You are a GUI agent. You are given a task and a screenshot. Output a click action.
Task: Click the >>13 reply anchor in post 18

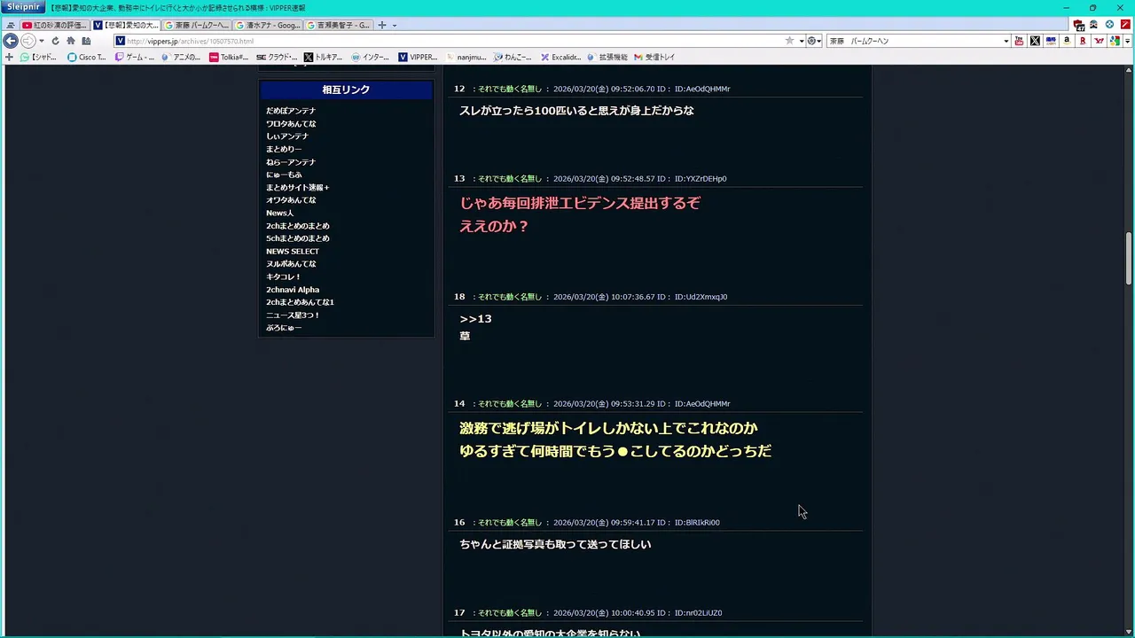475,319
